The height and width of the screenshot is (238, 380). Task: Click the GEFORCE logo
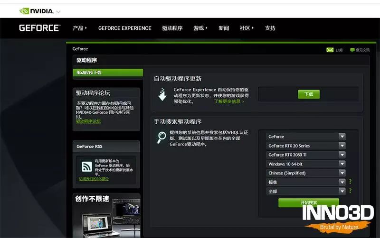coord(40,28)
